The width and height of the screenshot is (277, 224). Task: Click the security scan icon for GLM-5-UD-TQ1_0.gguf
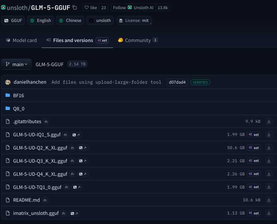coord(66,187)
